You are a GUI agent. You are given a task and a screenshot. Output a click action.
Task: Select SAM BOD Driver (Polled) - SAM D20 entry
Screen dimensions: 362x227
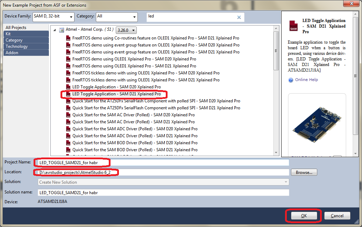click(135, 142)
